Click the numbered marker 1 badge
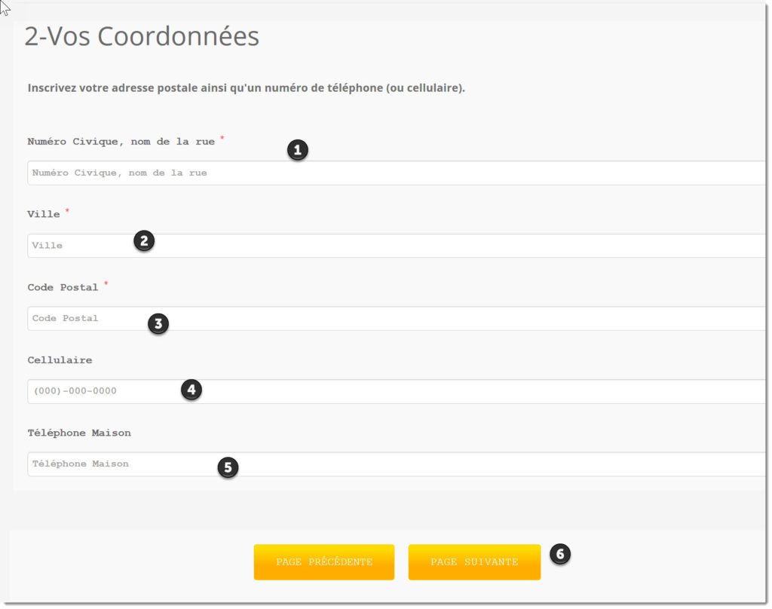Image resolution: width=772 pixels, height=609 pixels. point(297,150)
